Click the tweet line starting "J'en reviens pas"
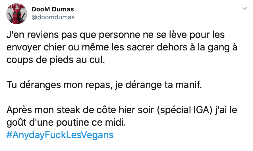Image resolution: width=253 pixels, height=151 pixels. point(115,35)
